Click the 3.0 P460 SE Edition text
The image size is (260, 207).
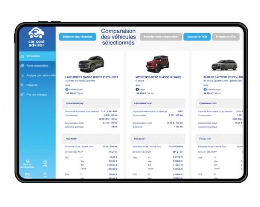pyautogui.click(x=80, y=81)
